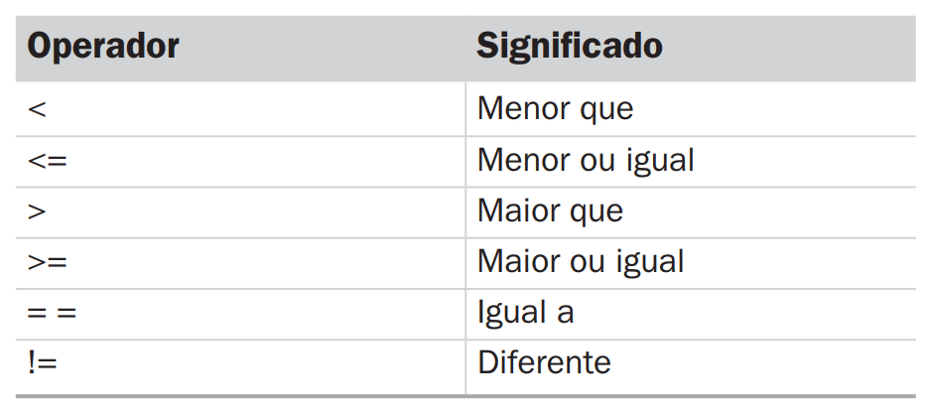Click the Operador column header
Screen dimensions: 925x415
point(103,48)
